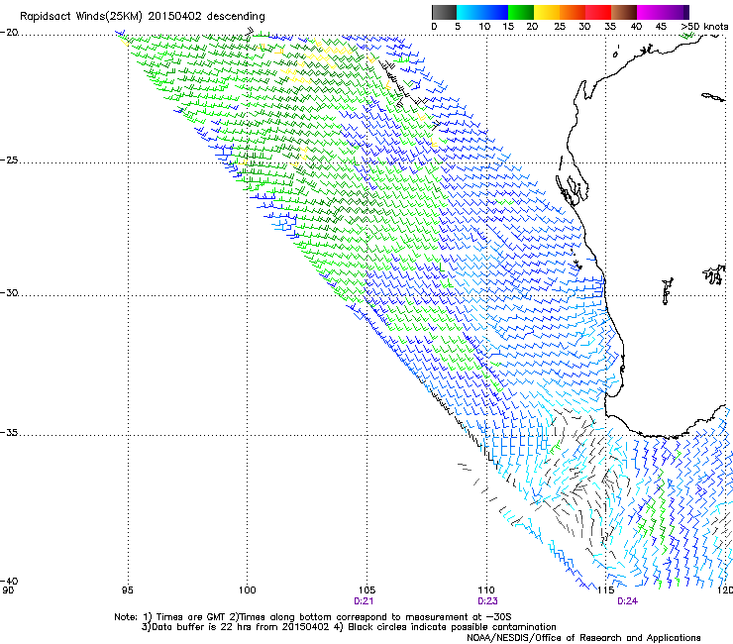Click legend tick label '10'
Viewport: 733px width, 644px height.
pyautogui.click(x=484, y=27)
